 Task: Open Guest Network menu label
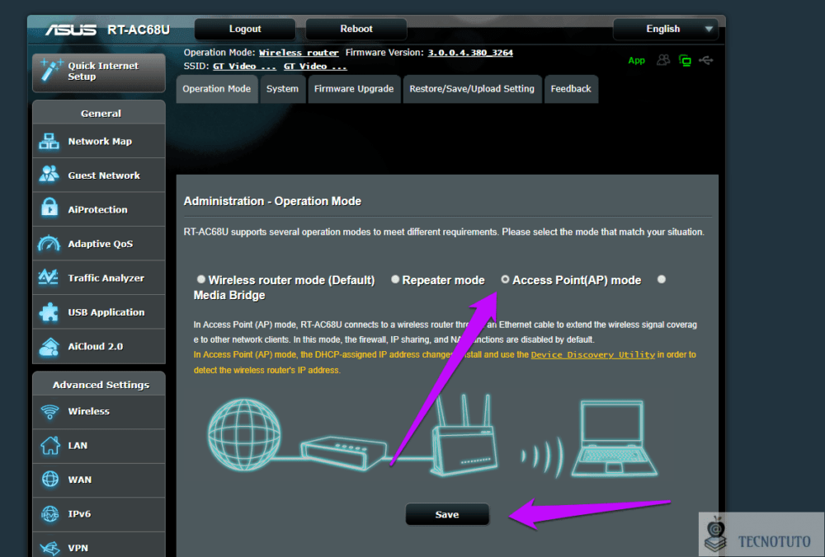click(104, 176)
